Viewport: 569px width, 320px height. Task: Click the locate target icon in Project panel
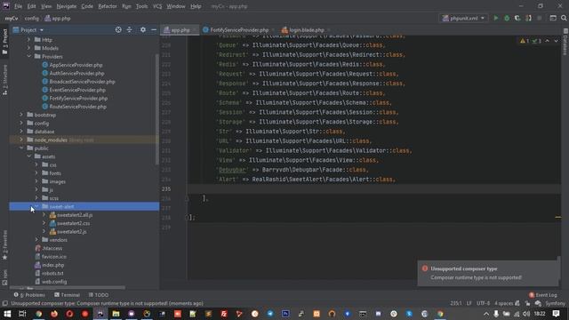(x=118, y=29)
